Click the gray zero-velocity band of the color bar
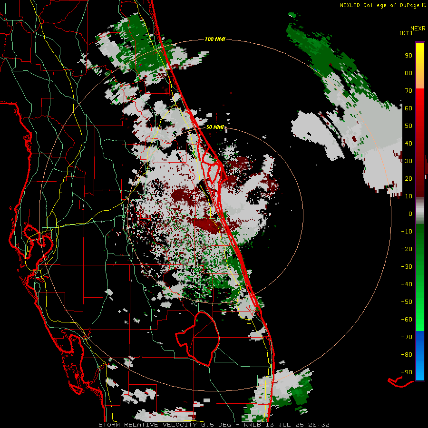Viewport: 428px width, 428px height. tap(420, 211)
